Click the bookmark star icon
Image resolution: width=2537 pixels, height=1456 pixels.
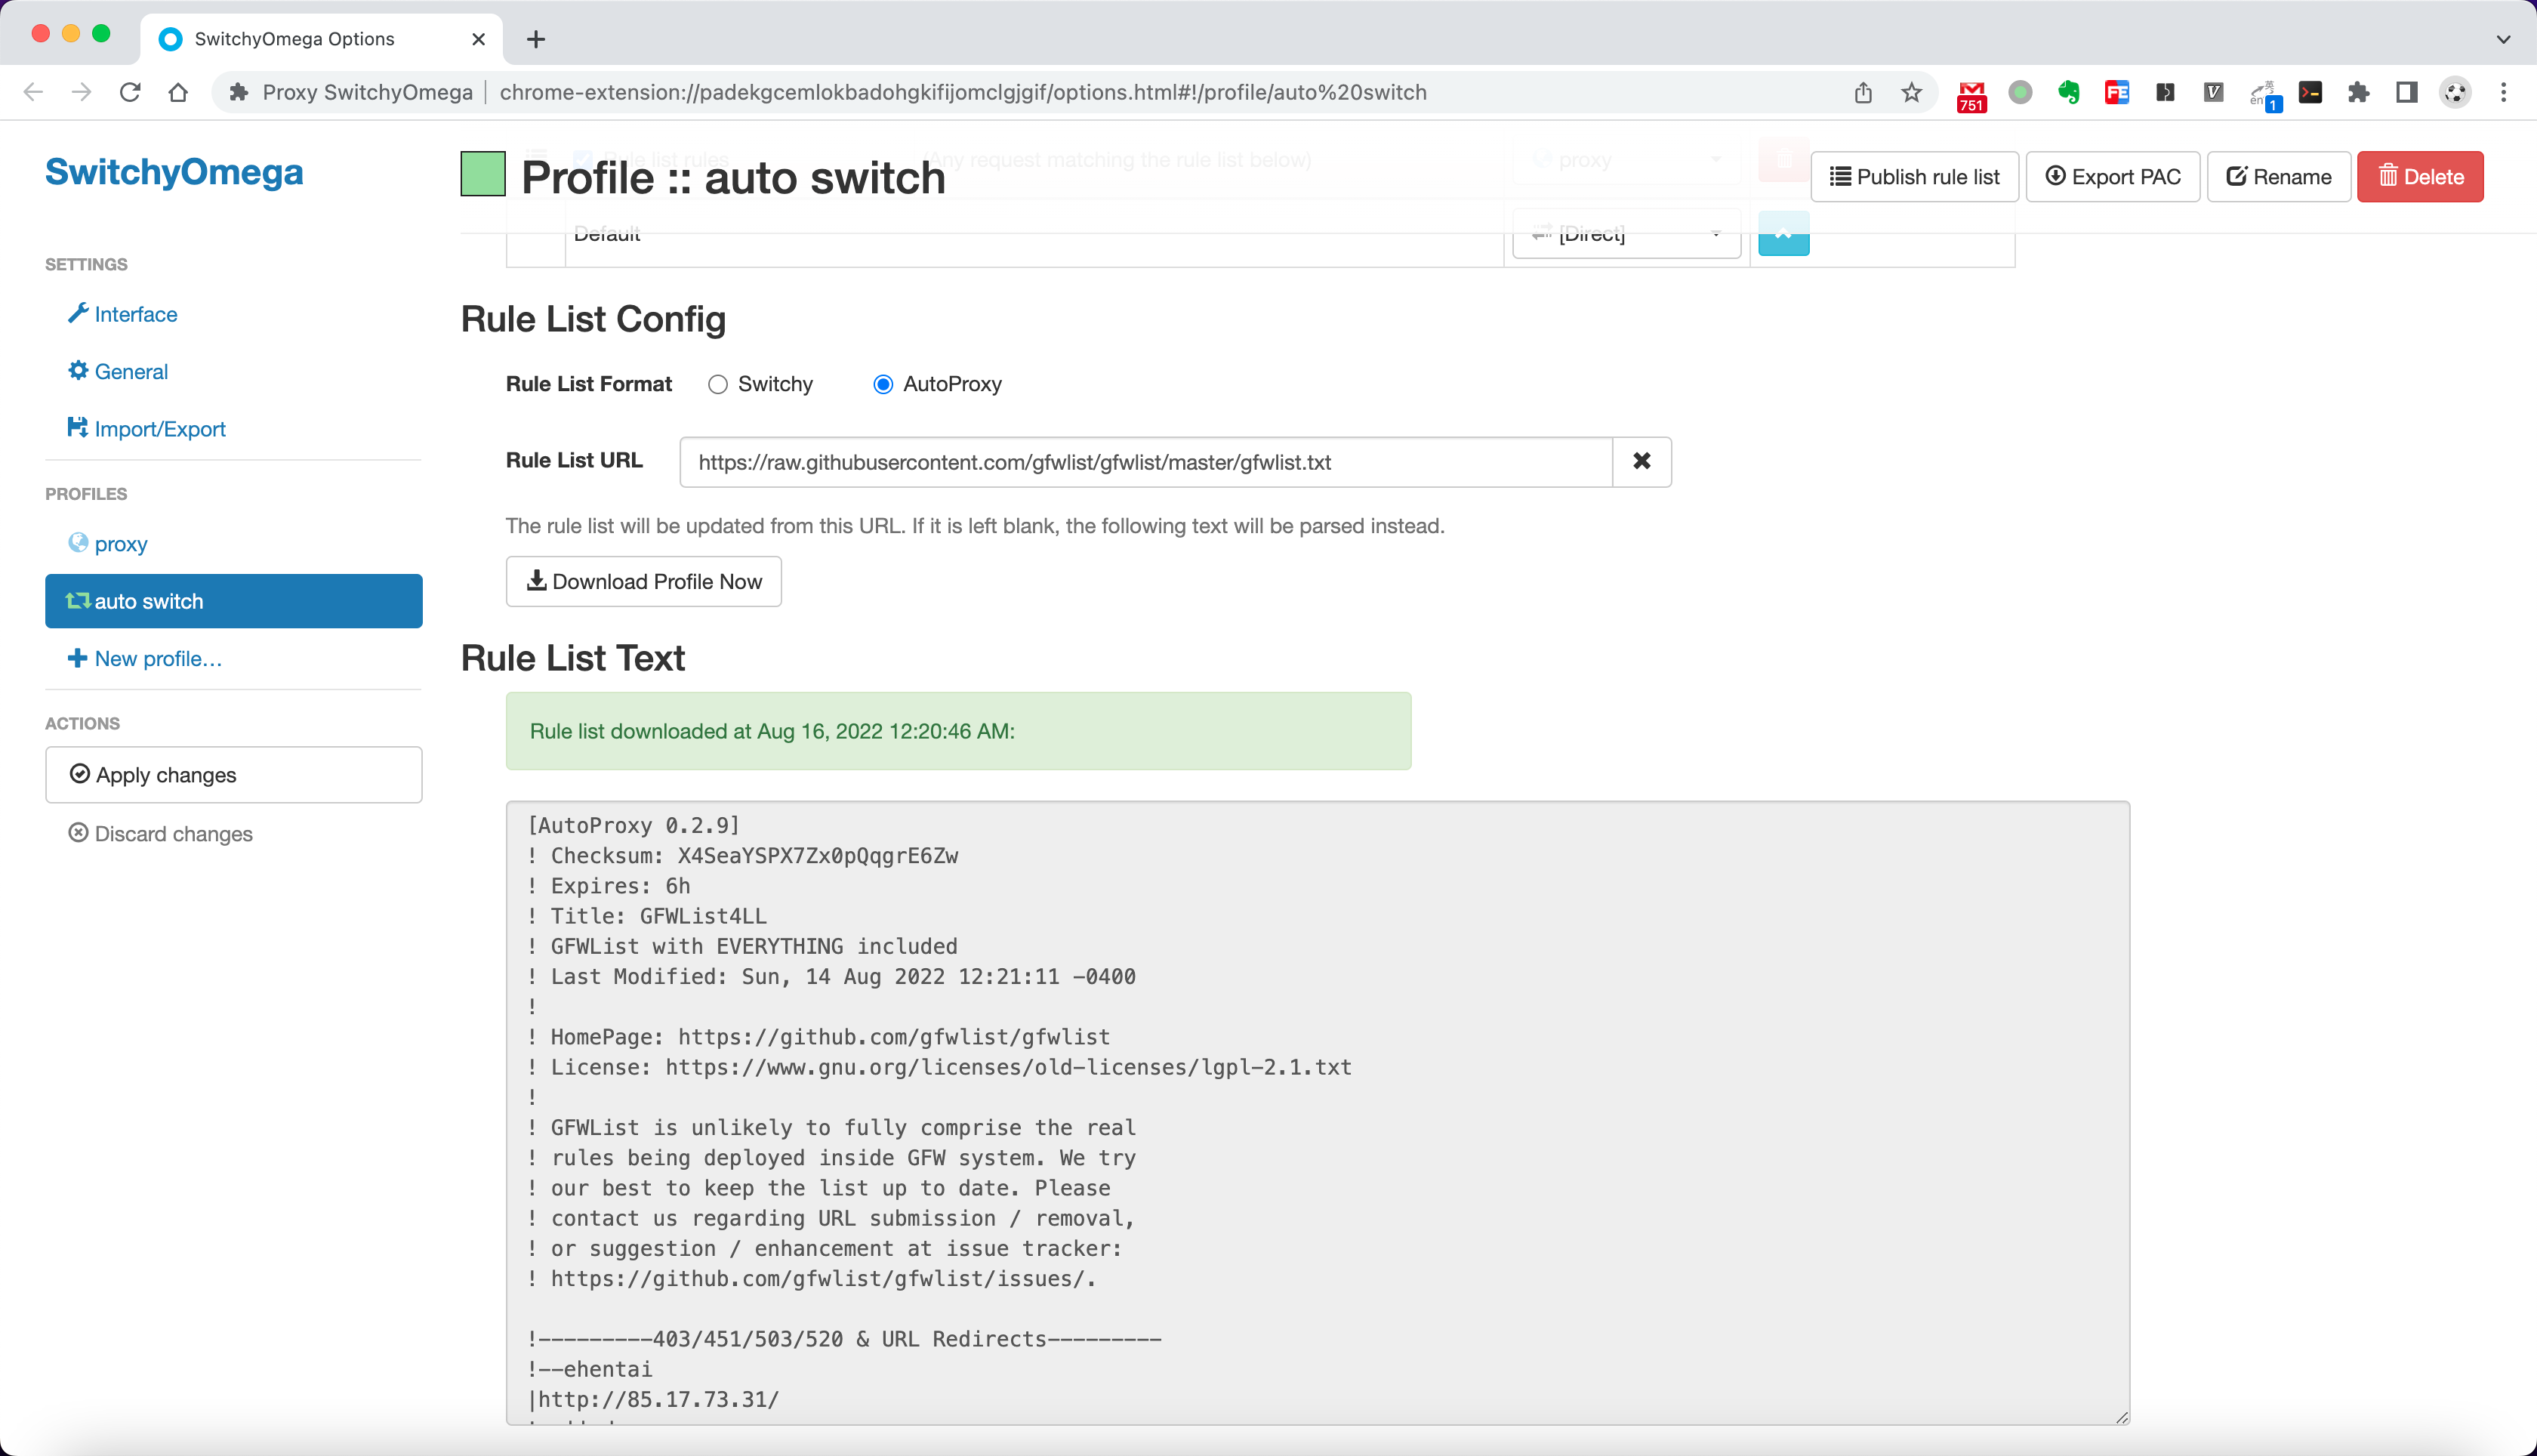1911,93
